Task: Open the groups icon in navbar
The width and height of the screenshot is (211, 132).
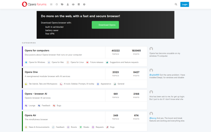Action: (x=73, y=5)
